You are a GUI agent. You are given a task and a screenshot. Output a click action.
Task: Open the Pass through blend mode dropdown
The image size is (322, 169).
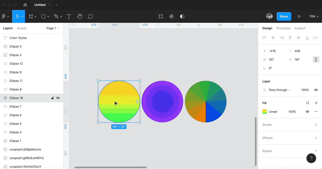279,90
